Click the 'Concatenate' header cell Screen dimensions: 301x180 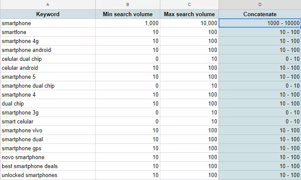coord(260,14)
